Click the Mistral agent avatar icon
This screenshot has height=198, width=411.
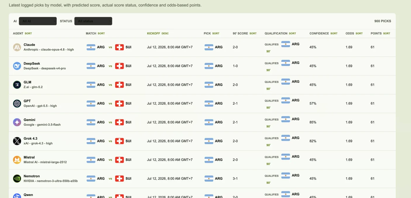(x=17, y=160)
